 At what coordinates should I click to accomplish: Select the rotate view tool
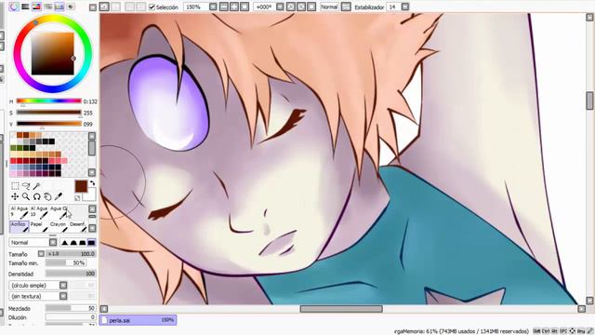coord(36,196)
